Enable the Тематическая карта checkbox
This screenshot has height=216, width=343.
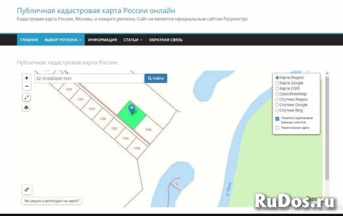pos(277,128)
